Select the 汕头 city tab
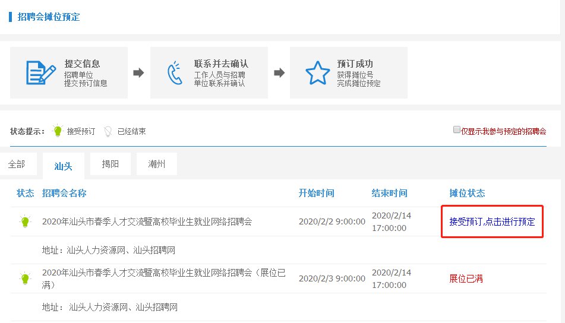565x323 pixels. (x=63, y=166)
